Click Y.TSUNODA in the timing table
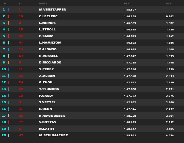184x143 pixels. pyautogui.click(x=49, y=89)
